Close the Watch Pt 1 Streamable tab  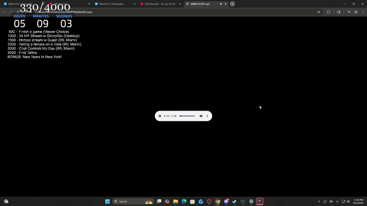pos(134,4)
